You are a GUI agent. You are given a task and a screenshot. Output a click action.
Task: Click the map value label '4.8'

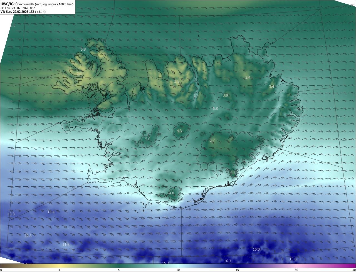172,193
